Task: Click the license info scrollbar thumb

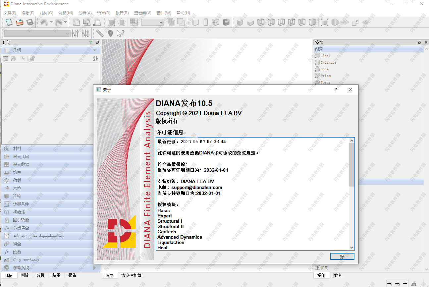Action: pyautogui.click(x=351, y=165)
